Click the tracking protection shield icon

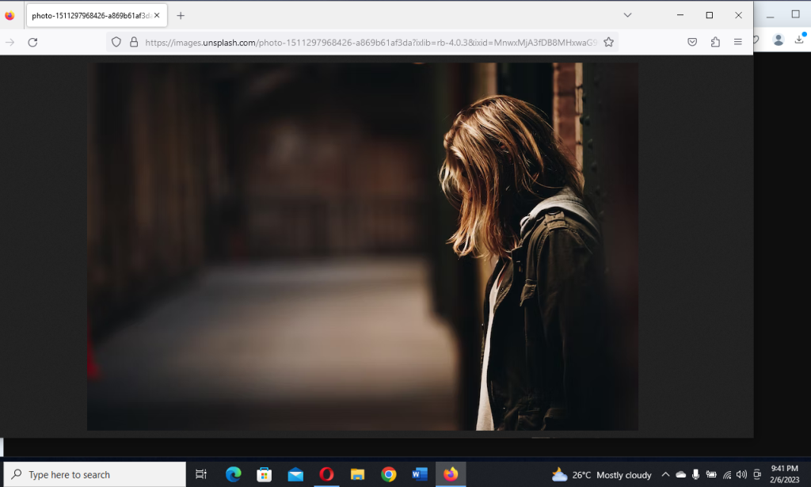tap(116, 42)
